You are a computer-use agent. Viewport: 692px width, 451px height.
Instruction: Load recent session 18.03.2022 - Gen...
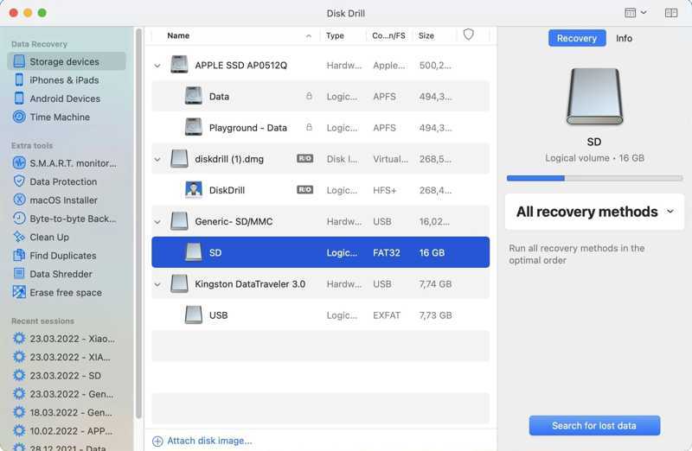(62, 413)
